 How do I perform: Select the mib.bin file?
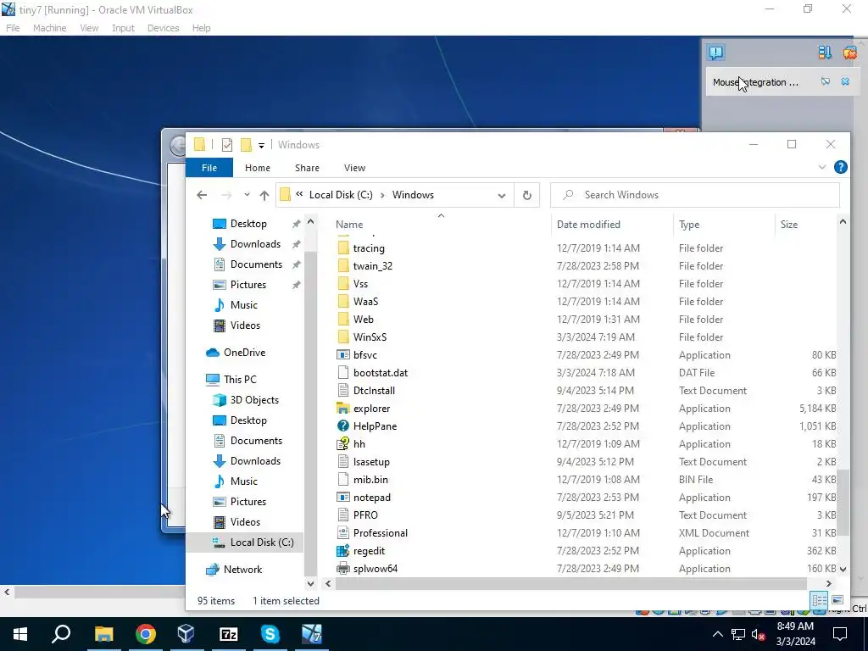click(370, 480)
